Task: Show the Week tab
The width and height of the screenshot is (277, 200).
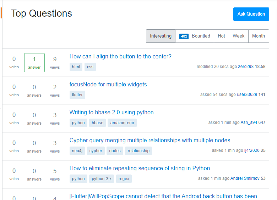Action: 239,36
